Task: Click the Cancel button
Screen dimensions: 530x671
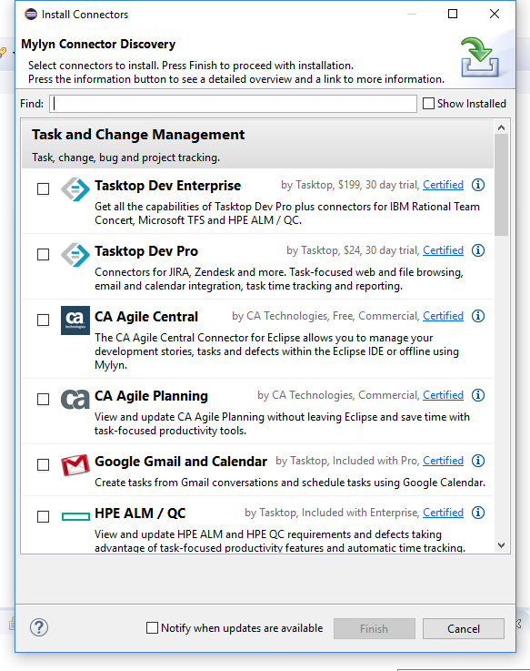Action: (x=464, y=628)
